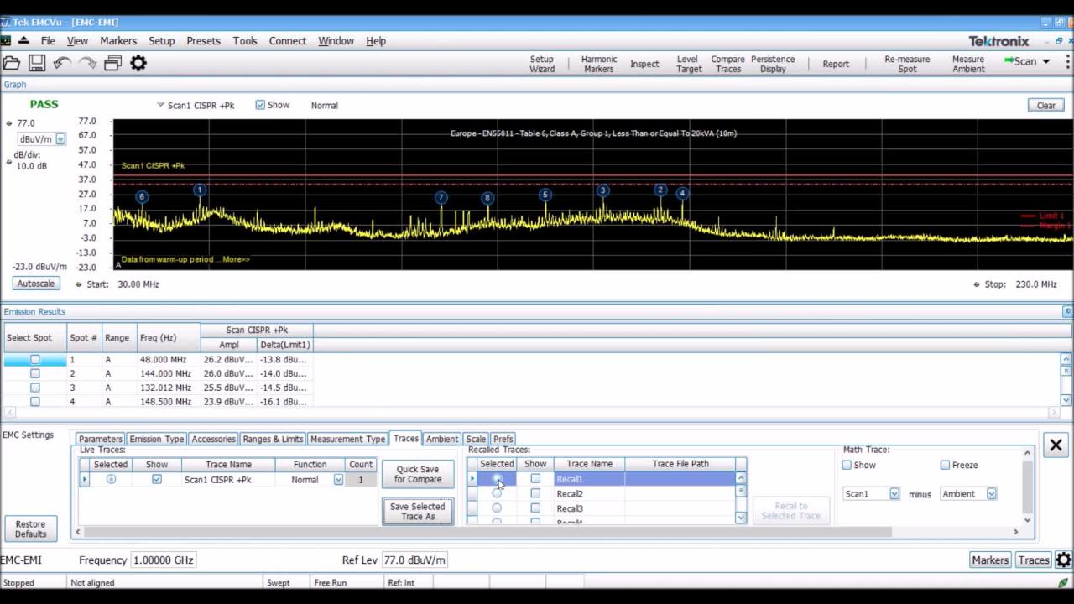Open the Markers menu in the menu bar
The height and width of the screenshot is (604, 1074).
(x=117, y=40)
